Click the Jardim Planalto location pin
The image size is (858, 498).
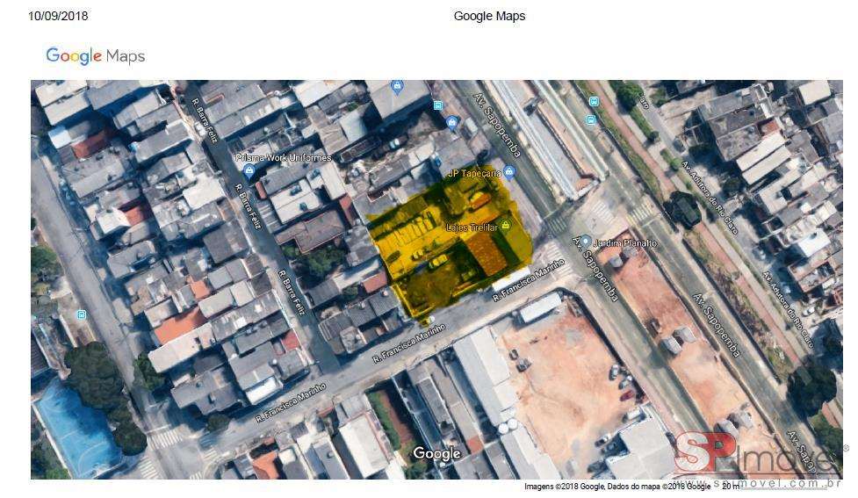(586, 242)
